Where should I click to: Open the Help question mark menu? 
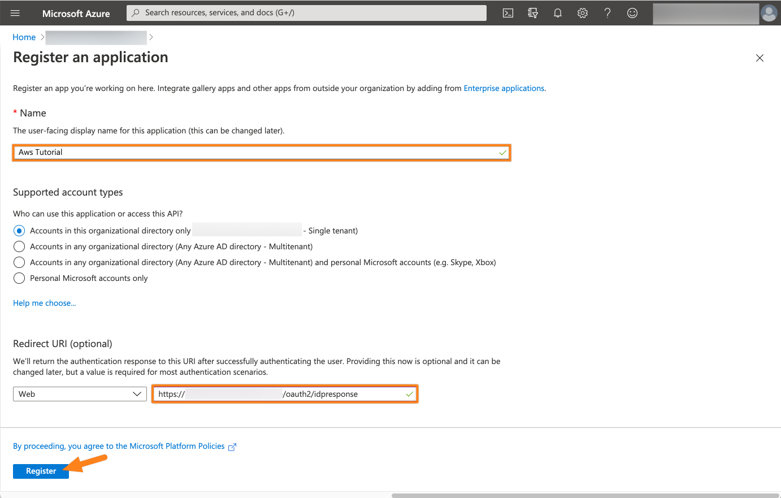click(608, 13)
